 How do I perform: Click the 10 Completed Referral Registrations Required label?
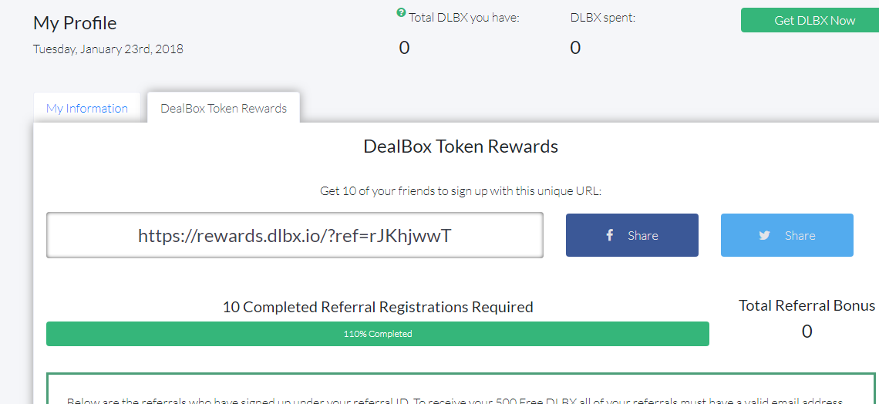[x=378, y=307]
